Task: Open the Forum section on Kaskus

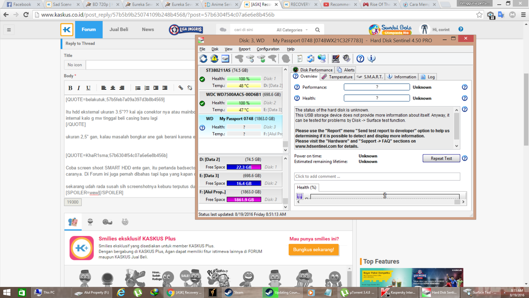Action: tap(88, 30)
